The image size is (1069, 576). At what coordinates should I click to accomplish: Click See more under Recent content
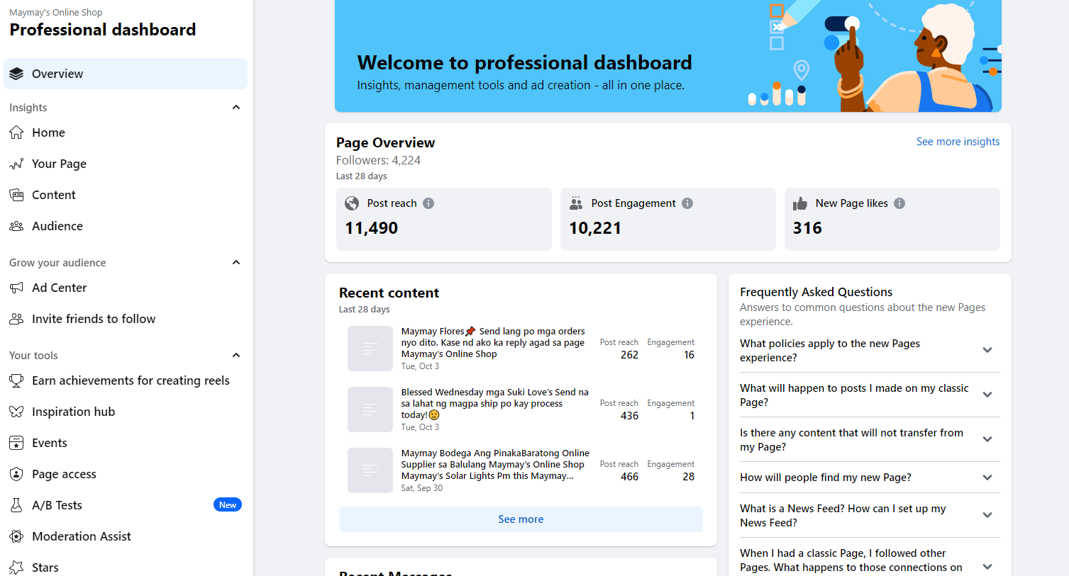[x=521, y=519]
